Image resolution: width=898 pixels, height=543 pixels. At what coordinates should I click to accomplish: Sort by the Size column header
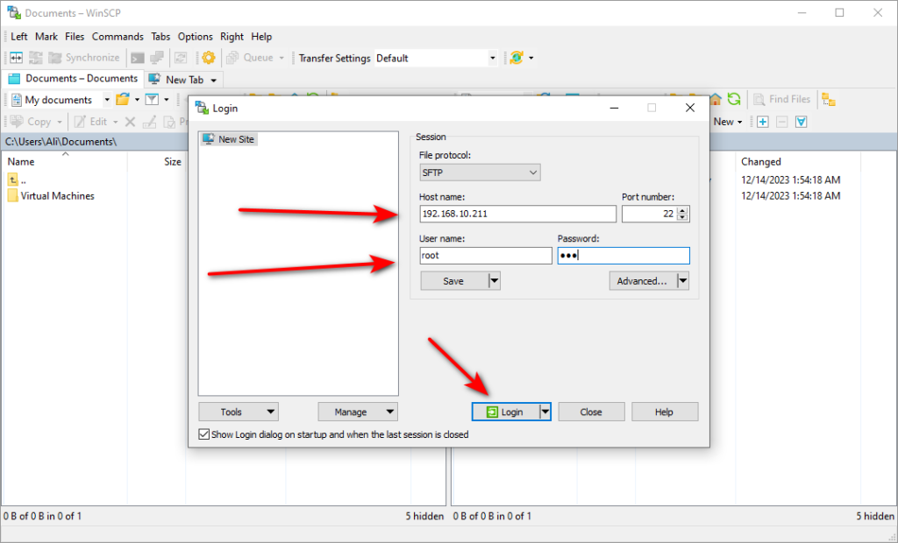tap(156, 162)
